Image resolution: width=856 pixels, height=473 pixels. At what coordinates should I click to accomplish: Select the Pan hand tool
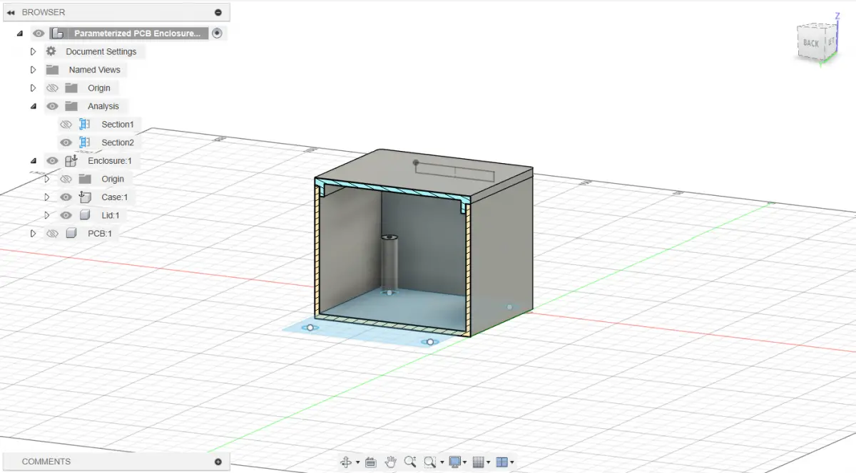[390, 462]
